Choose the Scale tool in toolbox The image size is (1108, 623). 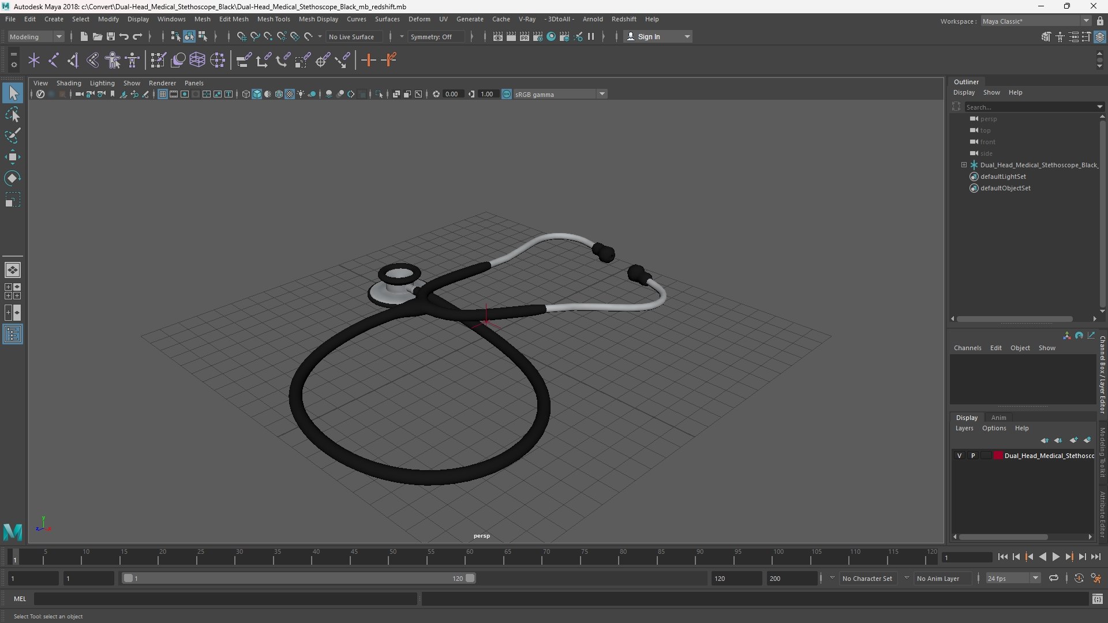[13, 200]
